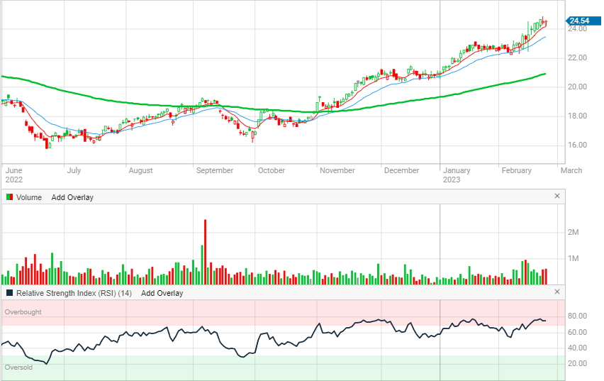Open Add Overlay for the RSI panel
Image resolution: width=604 pixels, height=381 pixels.
(162, 293)
